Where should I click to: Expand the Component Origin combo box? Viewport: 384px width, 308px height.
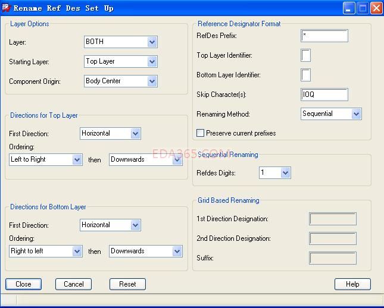tap(120, 81)
